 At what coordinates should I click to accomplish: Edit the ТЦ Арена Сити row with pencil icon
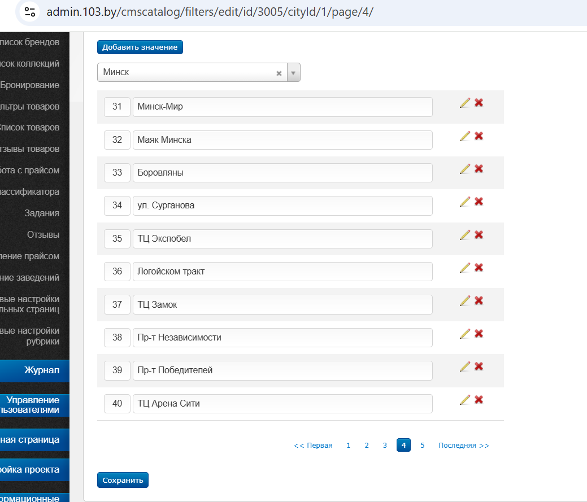tap(464, 400)
